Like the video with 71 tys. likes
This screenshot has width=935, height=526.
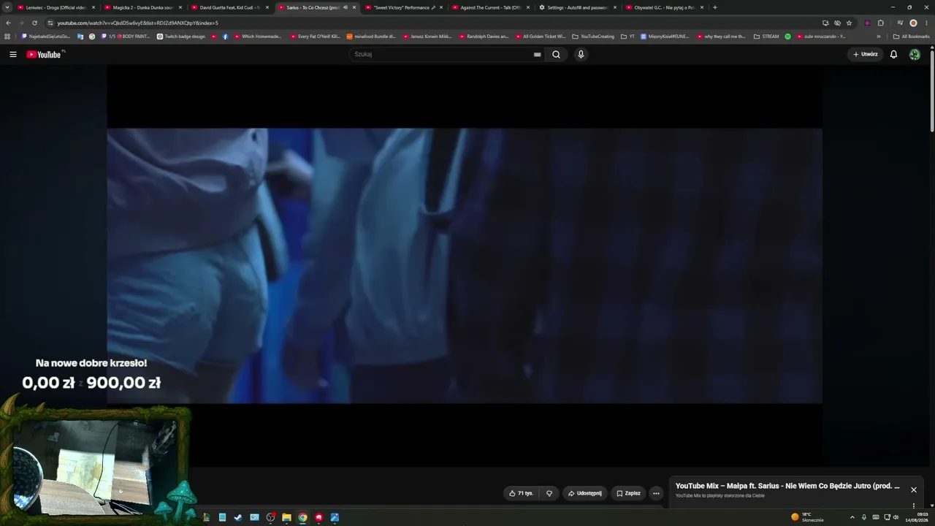pyautogui.click(x=522, y=493)
